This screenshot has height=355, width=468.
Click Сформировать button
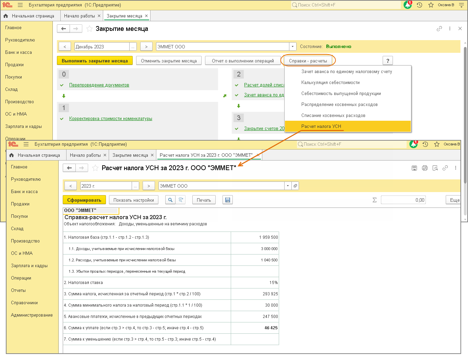84,200
